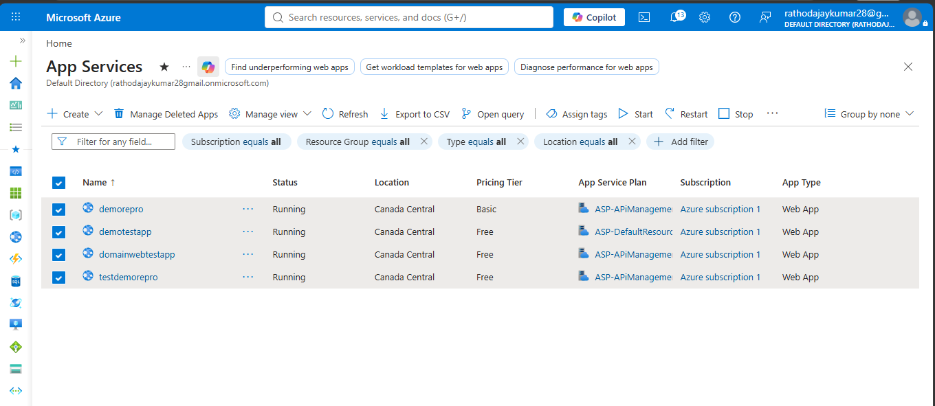This screenshot has width=935, height=406.
Task: Uncheck the testdemorepro row checkbox
Action: pos(58,278)
